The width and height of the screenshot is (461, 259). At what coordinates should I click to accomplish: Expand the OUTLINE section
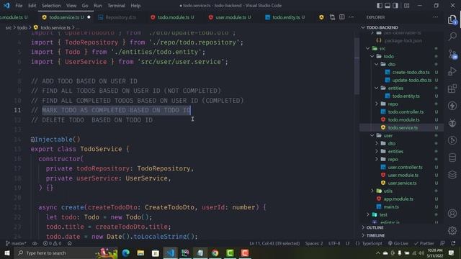click(375, 227)
